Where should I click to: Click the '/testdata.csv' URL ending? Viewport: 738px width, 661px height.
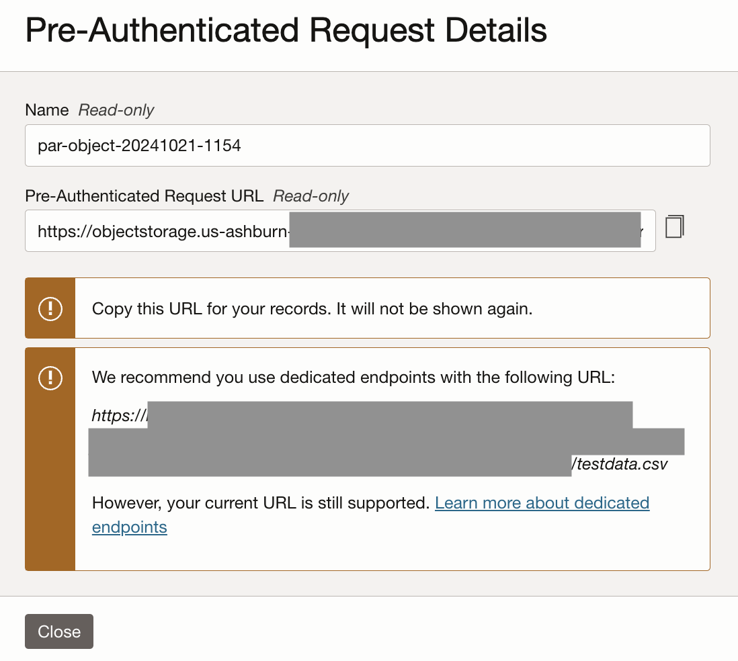pos(620,464)
